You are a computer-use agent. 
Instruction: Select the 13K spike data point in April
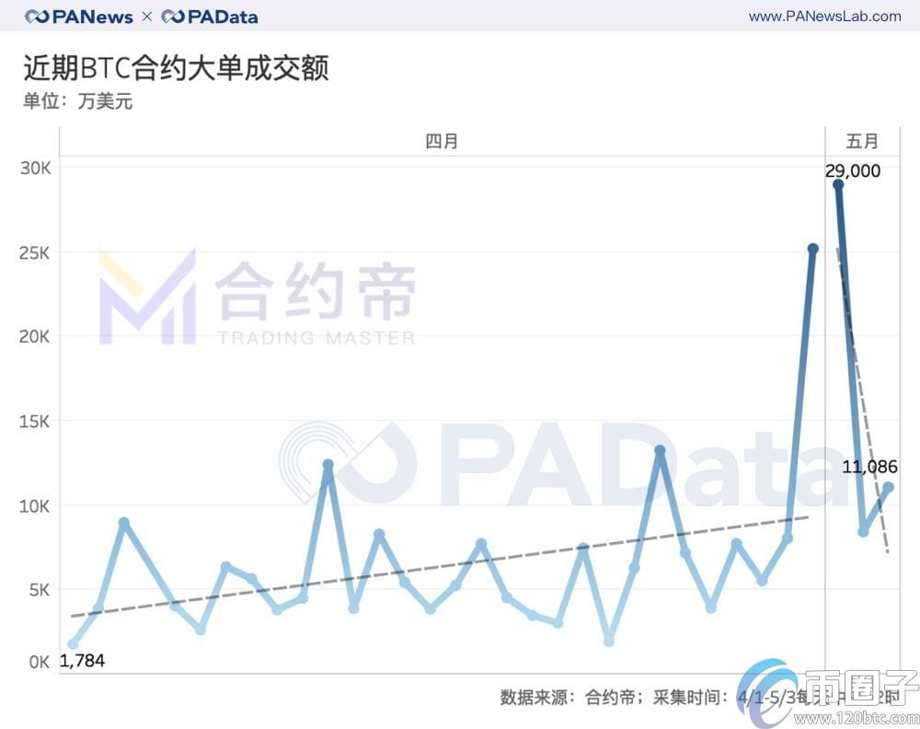[658, 450]
